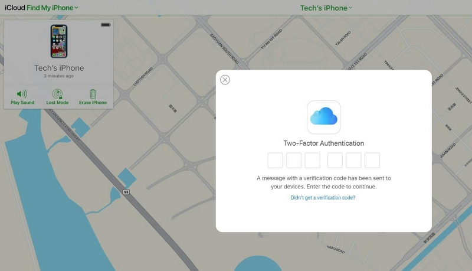Click the "LUOTIAN ROAD" map label
472x271 pixels.
(143, 77)
